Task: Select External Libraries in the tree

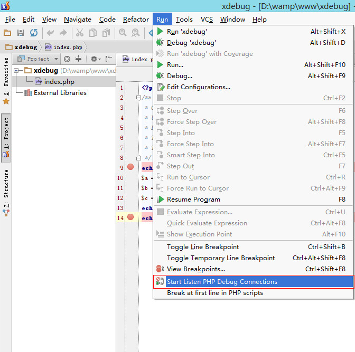Action: pyautogui.click(x=60, y=93)
